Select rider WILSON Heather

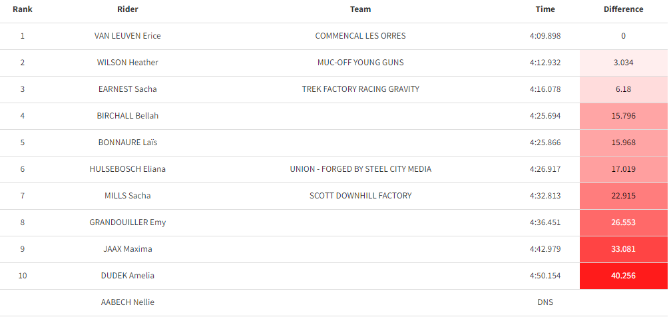pos(128,63)
